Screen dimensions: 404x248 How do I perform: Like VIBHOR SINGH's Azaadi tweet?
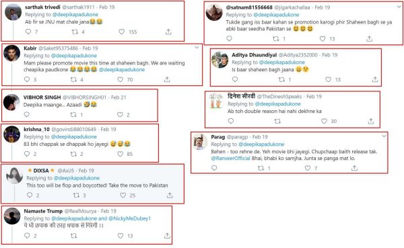tap(120, 114)
